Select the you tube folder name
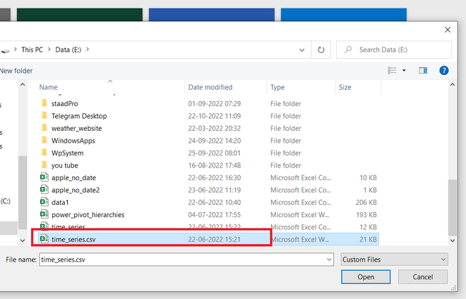 click(x=65, y=165)
